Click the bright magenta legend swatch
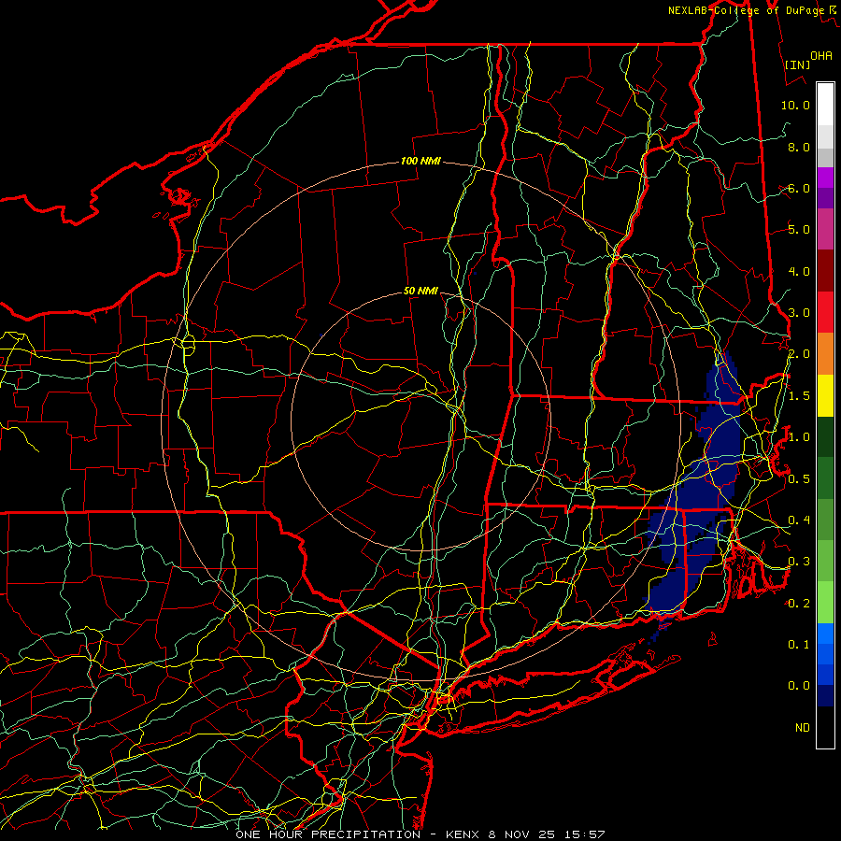The image size is (841, 841). pos(825,178)
